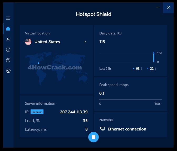Image resolution: width=177 pixels, height=151 pixels.
Task: Open the Info sidebar icon
Action: [8, 50]
